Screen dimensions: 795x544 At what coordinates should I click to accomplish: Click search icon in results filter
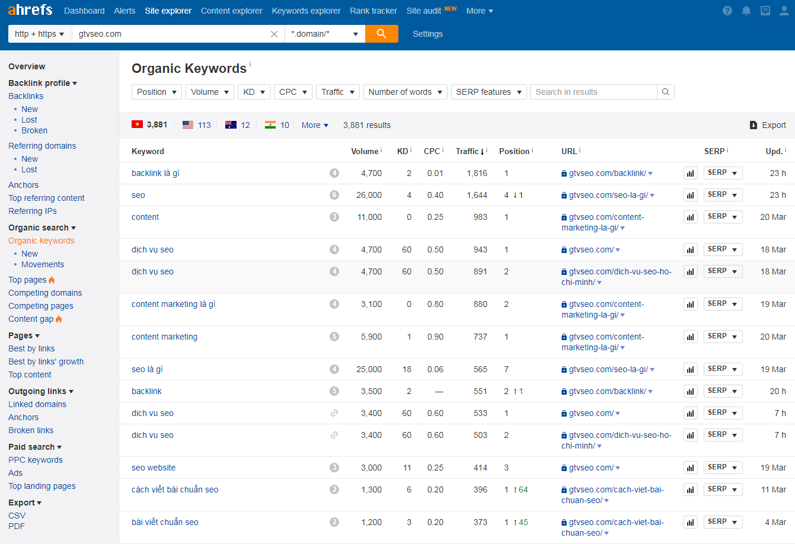tap(666, 92)
